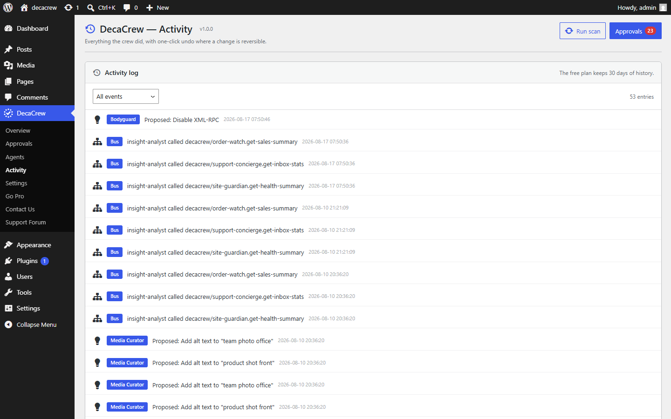
Task: Open the Go Pro submenu item
Action: pos(15,196)
